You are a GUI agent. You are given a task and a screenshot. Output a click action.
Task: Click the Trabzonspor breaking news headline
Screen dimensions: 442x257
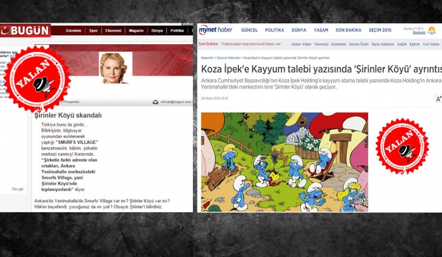pos(250,44)
